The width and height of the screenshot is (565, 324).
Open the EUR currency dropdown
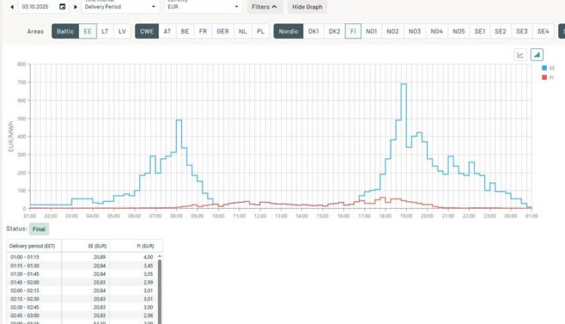(x=203, y=7)
